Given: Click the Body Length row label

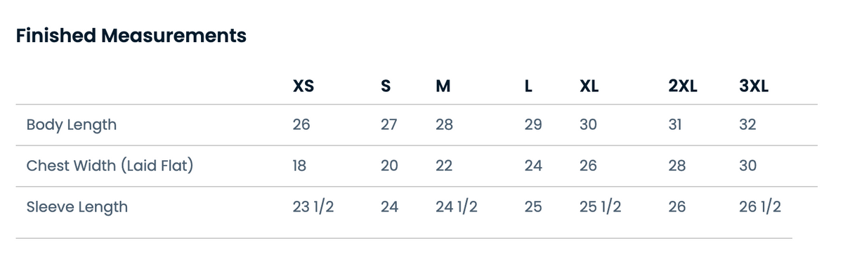Looking at the screenshot, I should [72, 125].
